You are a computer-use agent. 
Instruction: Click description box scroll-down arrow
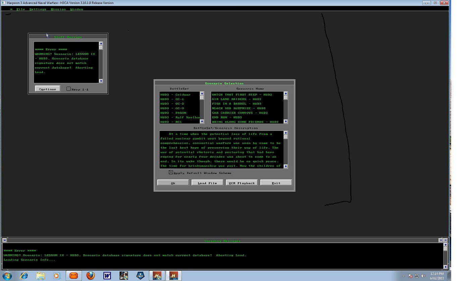click(286, 166)
